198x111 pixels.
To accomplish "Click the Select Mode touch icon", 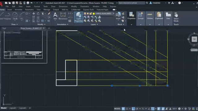I will tap(176, 17).
